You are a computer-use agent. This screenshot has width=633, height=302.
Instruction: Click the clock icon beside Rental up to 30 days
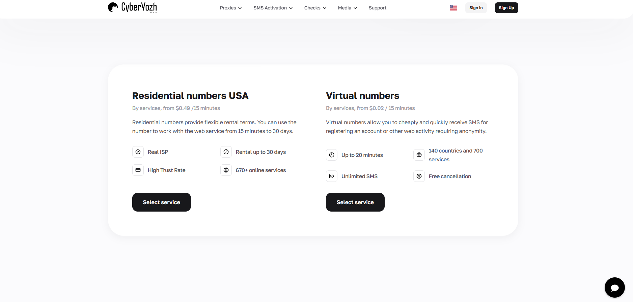tap(226, 152)
